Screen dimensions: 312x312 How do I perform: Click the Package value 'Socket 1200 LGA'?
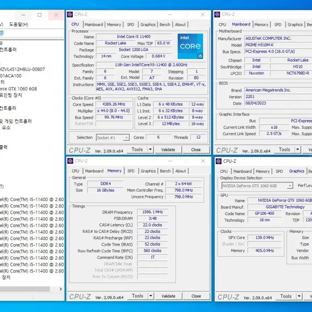tap(134, 50)
